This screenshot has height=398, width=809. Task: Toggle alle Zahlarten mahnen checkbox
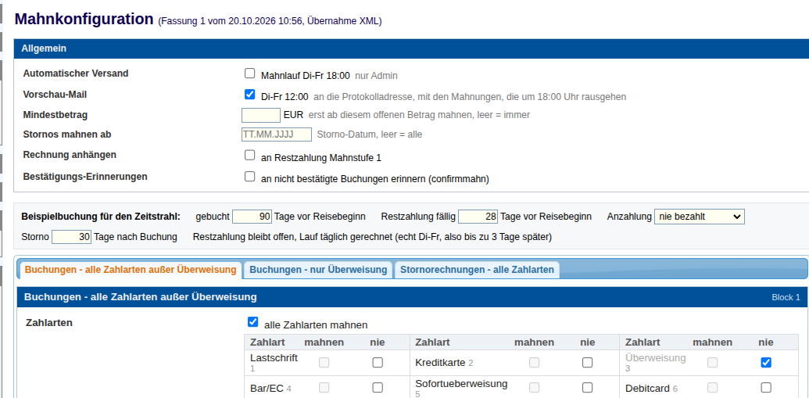coord(252,322)
